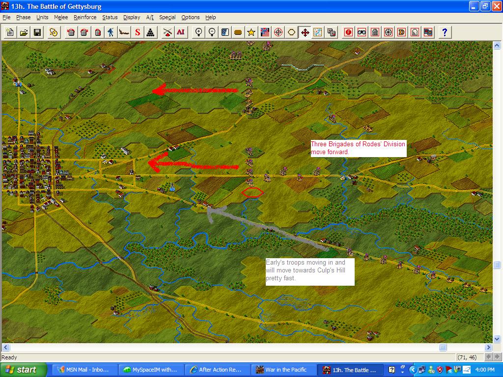Click the crossed rifles melee icon

[168, 32]
